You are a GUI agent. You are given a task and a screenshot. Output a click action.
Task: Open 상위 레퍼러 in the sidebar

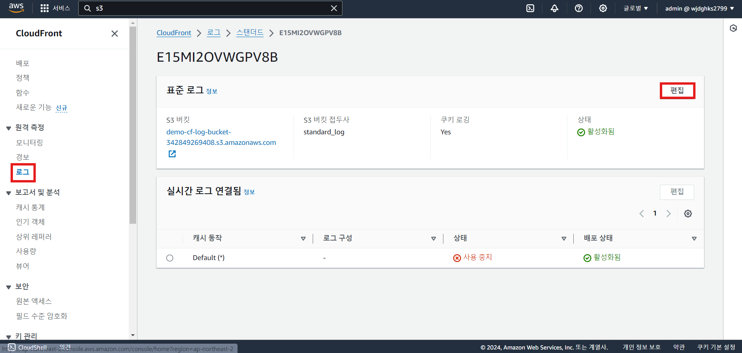(x=34, y=237)
